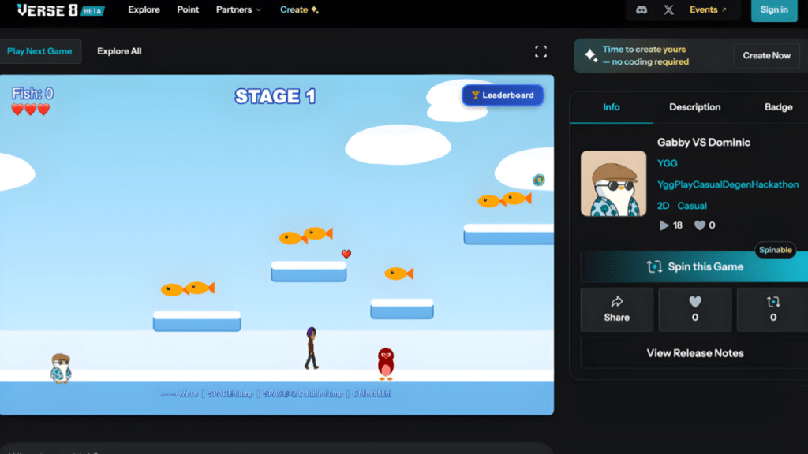Switch to the Description tab
The height and width of the screenshot is (454, 808).
[694, 107]
